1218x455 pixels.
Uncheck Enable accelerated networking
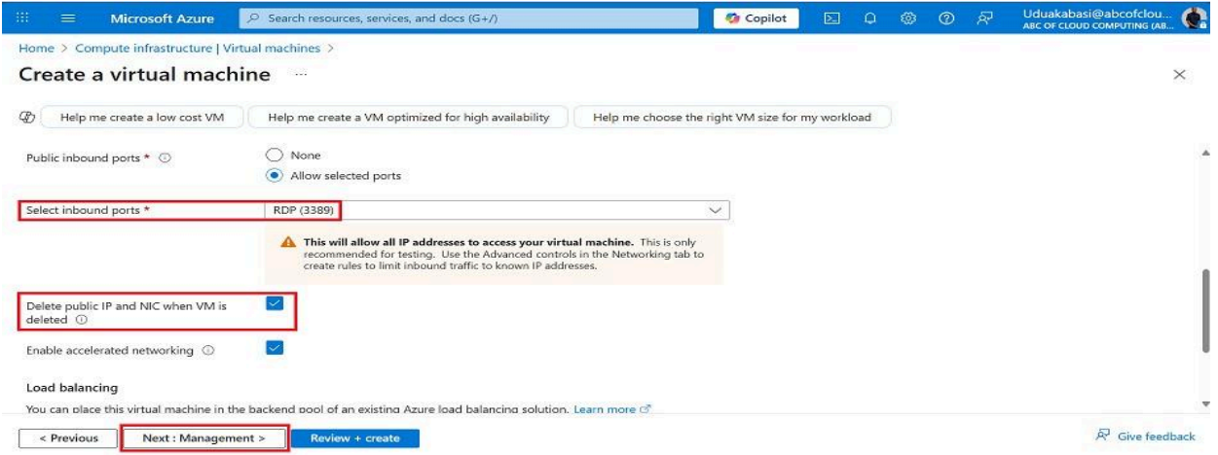(x=274, y=348)
